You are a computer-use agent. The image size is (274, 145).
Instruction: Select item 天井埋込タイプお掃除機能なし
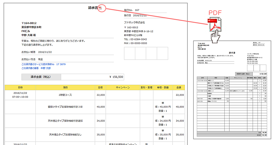65,135
